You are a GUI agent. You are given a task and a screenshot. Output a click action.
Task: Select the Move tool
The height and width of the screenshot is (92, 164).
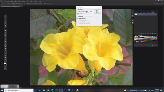click(x=5, y=17)
